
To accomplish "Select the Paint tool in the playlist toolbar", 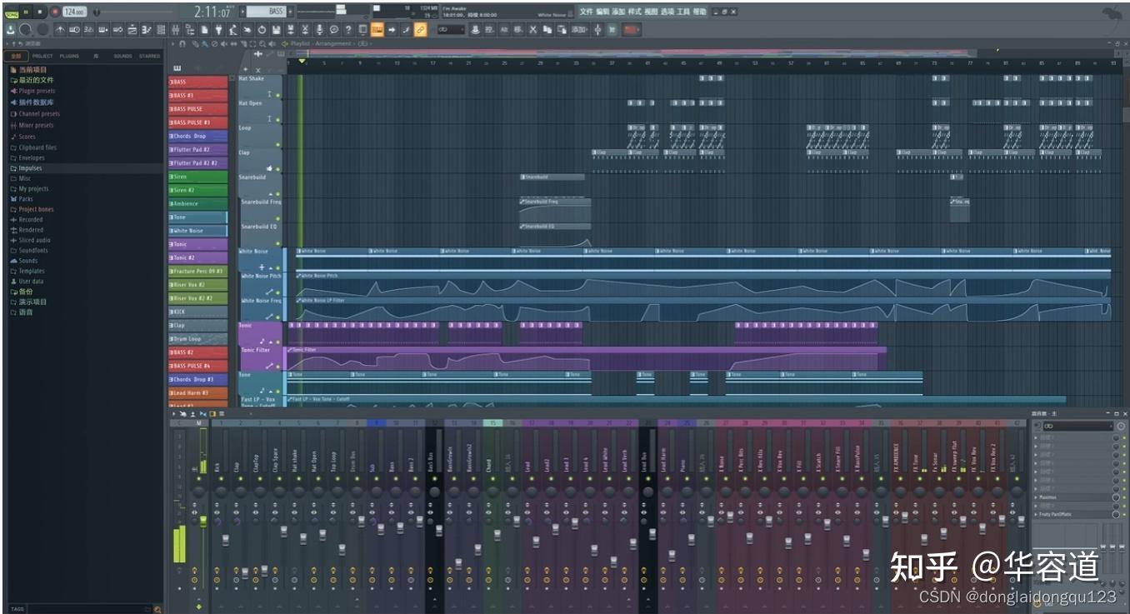I will (x=202, y=43).
